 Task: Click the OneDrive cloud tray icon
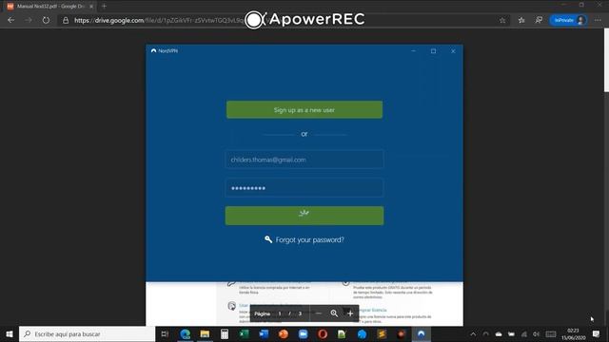(x=499, y=333)
